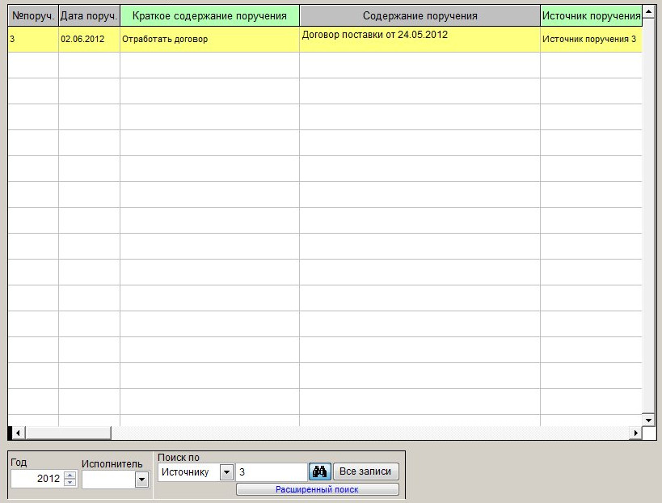Click the Источник поручения column header
Image resolution: width=662 pixels, height=503 pixels.
click(591, 16)
